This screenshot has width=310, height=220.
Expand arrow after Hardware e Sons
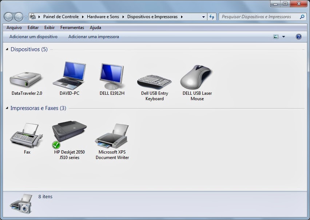(x=123, y=17)
